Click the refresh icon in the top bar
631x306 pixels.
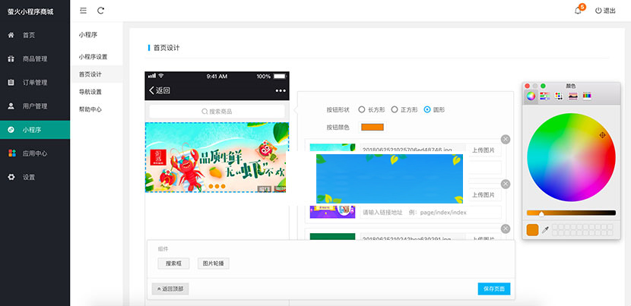[x=100, y=11]
